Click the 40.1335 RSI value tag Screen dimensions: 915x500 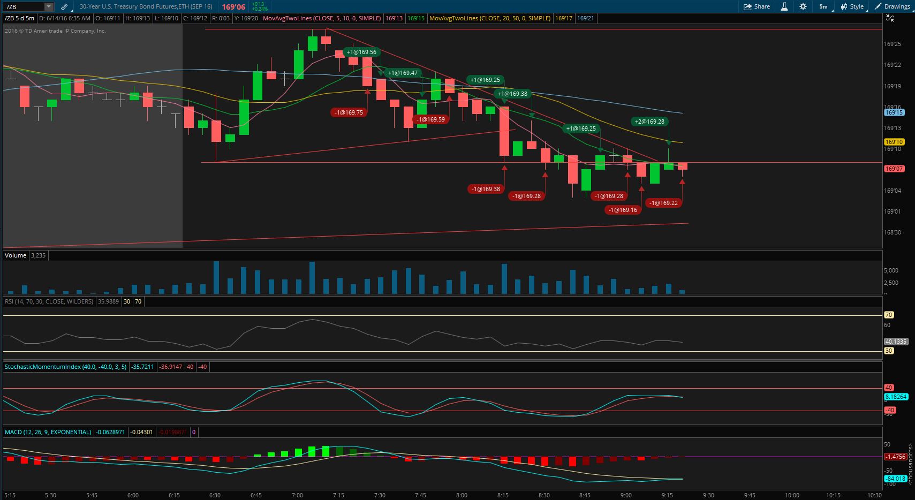895,342
